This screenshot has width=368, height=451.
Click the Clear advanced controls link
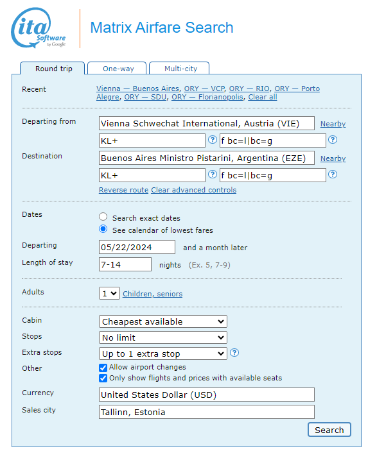pyautogui.click(x=194, y=190)
